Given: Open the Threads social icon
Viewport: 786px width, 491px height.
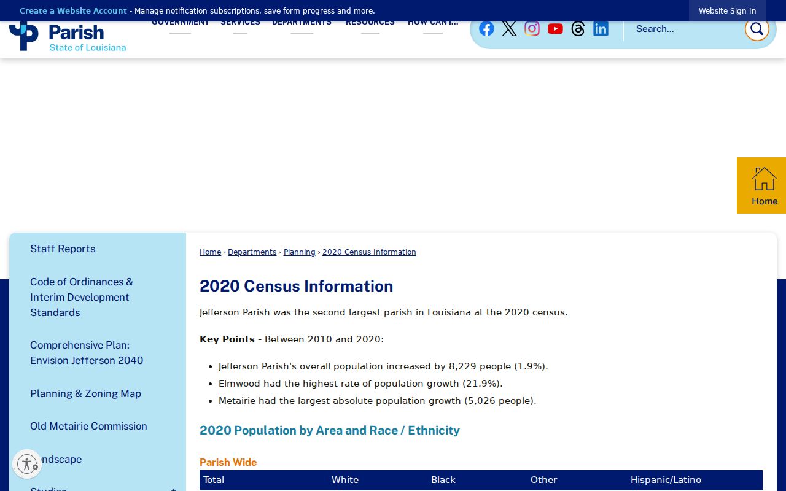Looking at the screenshot, I should pyautogui.click(x=578, y=29).
